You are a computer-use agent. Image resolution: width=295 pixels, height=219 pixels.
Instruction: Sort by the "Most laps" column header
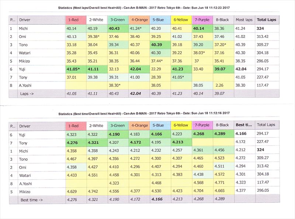[244, 19]
